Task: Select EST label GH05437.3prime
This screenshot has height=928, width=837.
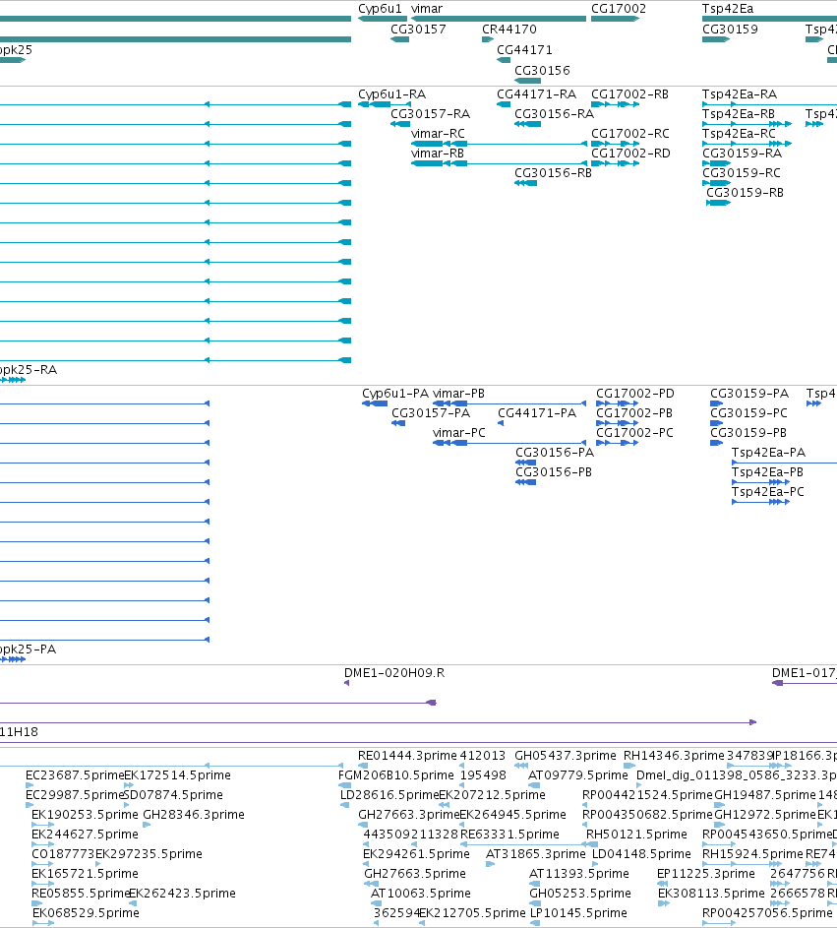Action: 566,756
